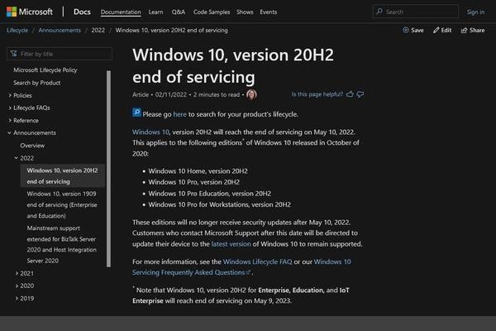Click the Microsoft logo
The height and width of the screenshot is (331, 496).
pos(30,12)
